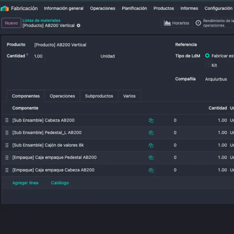Click the Fabricación app logo icon
Viewport: 234px width, 234px height.
click(5, 8)
